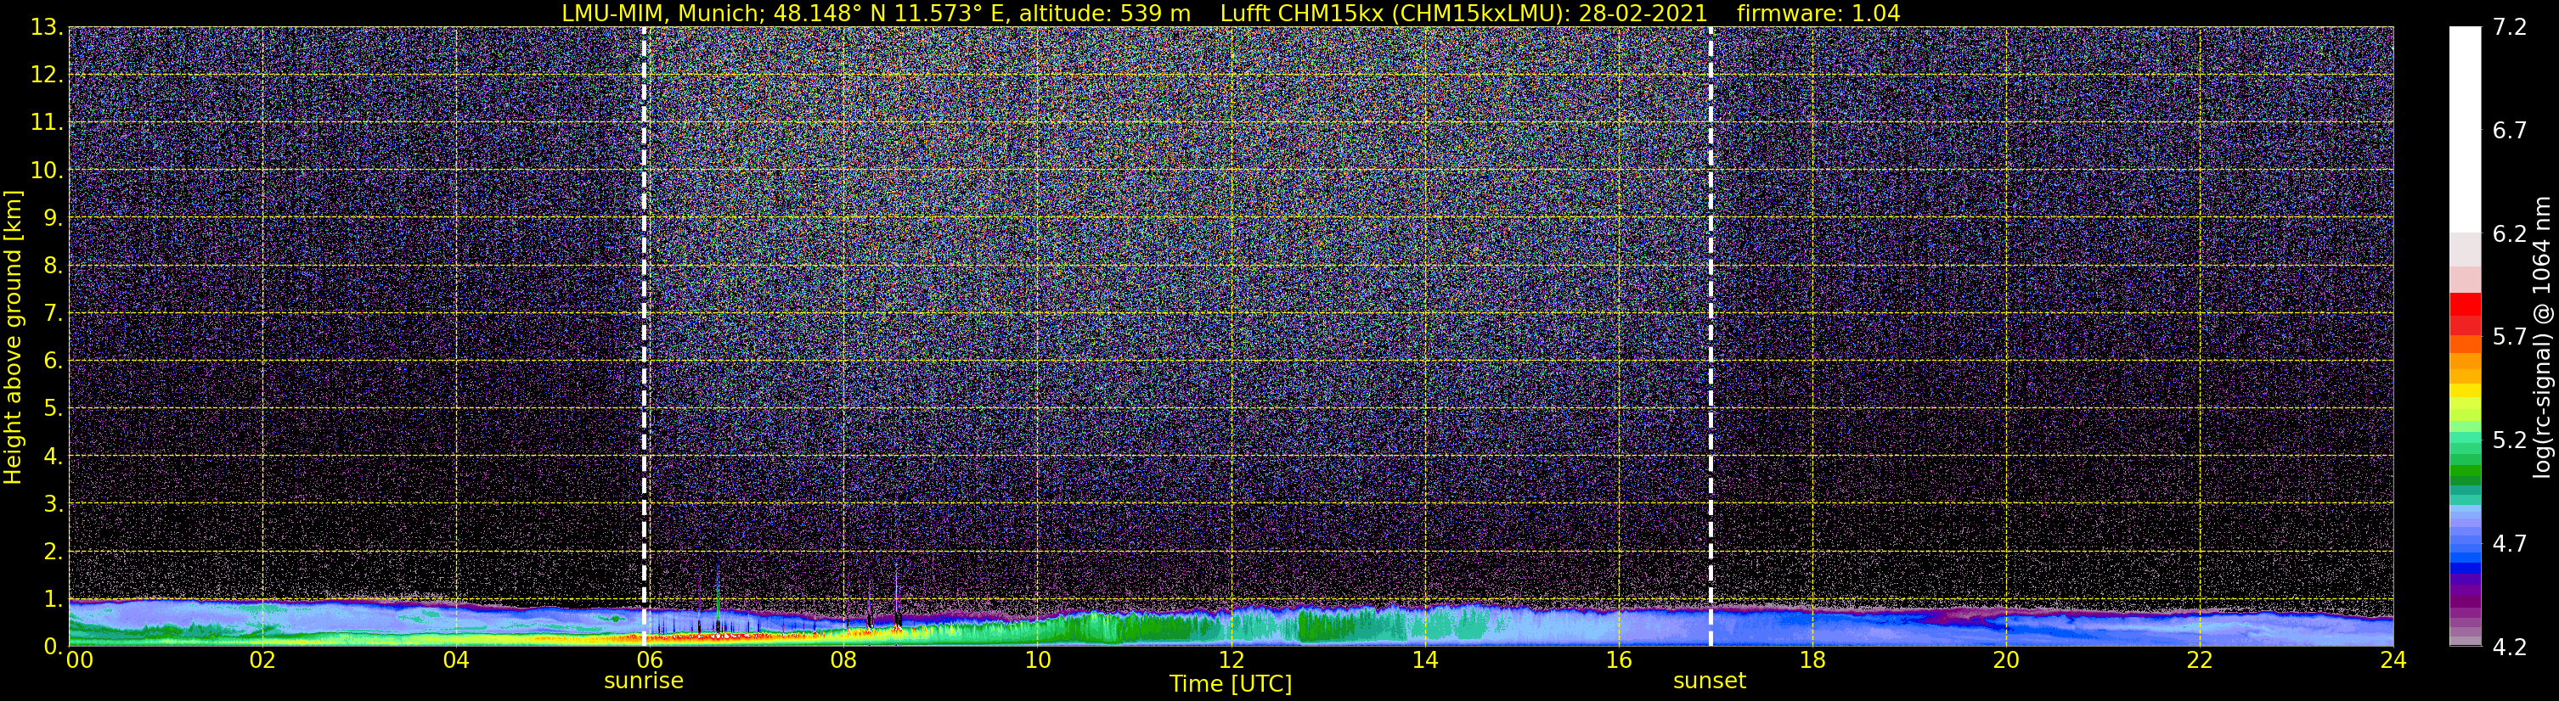Click the colorbar tick label 5.2
The height and width of the screenshot is (701, 2559).
click(2510, 440)
